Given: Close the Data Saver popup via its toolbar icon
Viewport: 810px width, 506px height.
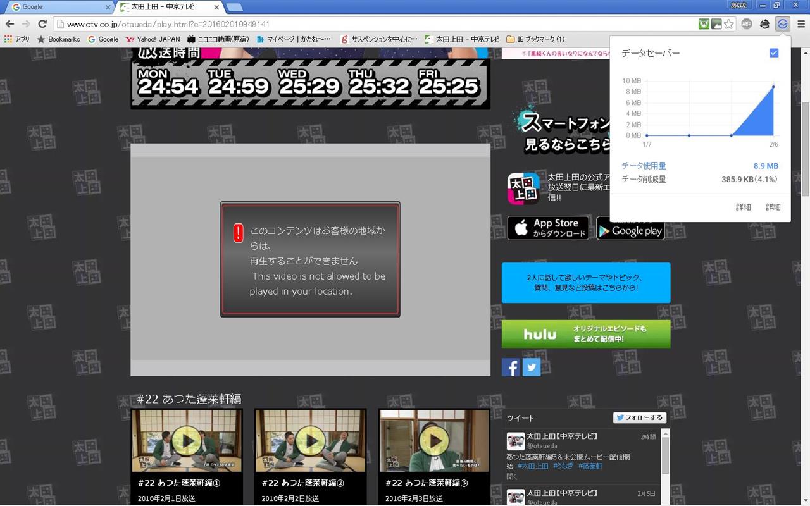Looking at the screenshot, I should (x=783, y=24).
